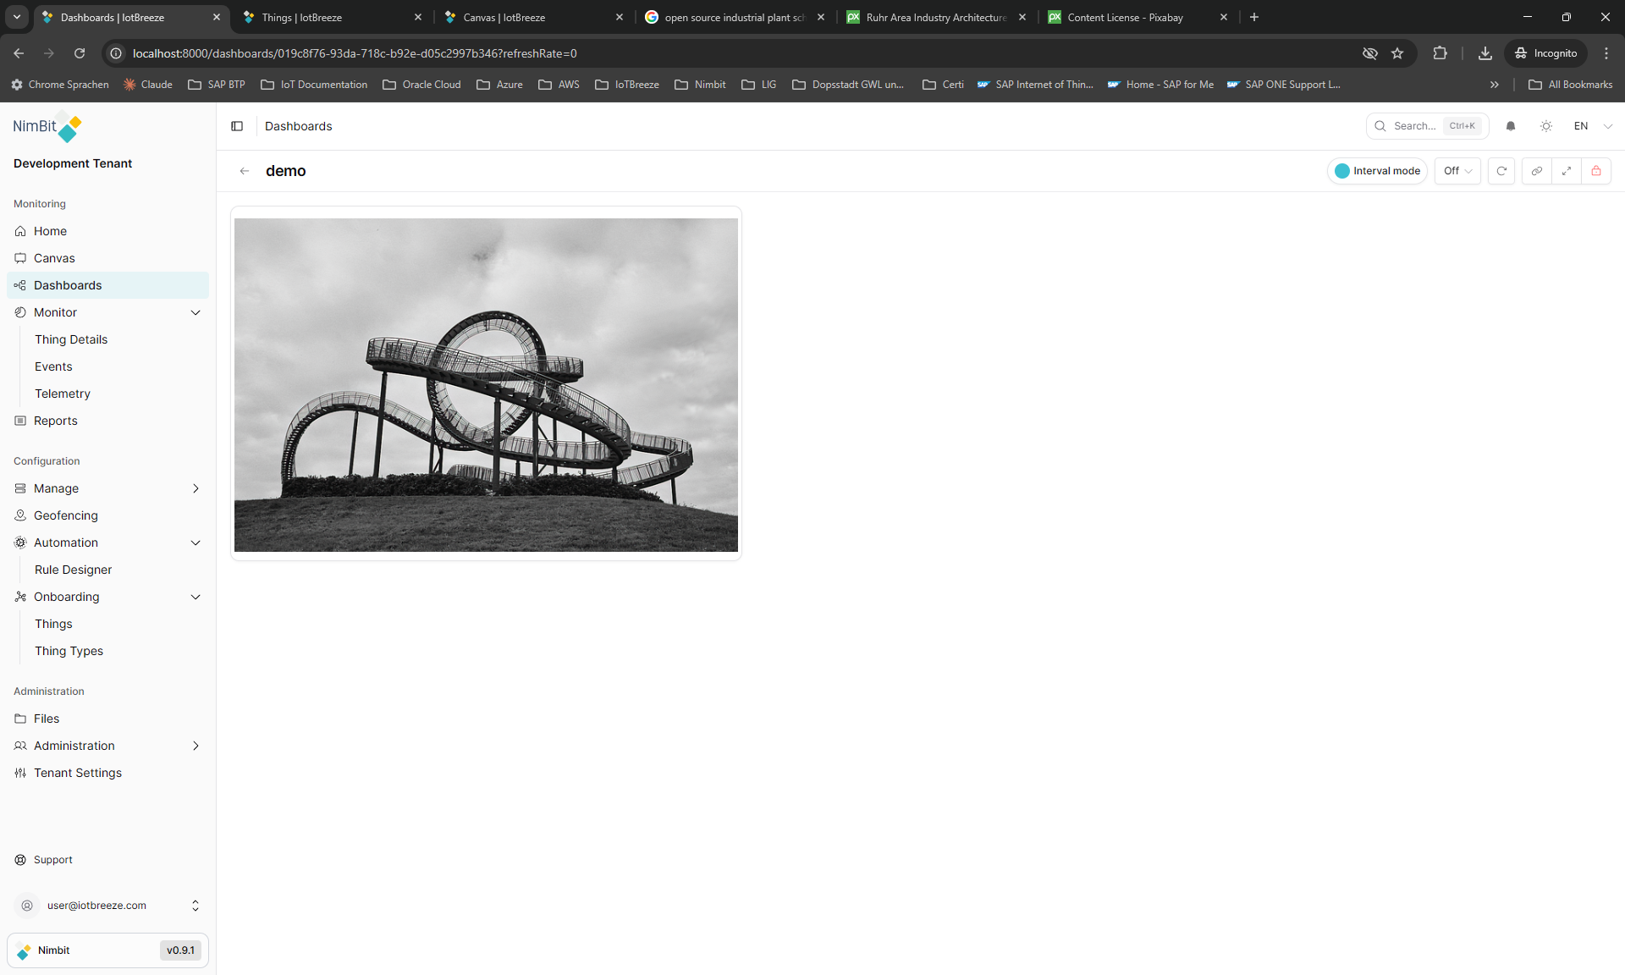
Task: Open the Rule Designer menu entry
Action: point(73,570)
